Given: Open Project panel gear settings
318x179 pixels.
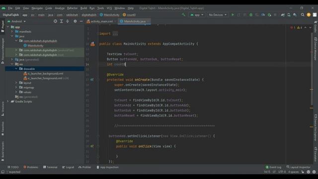Looking at the screenshot, I should 75,21.
